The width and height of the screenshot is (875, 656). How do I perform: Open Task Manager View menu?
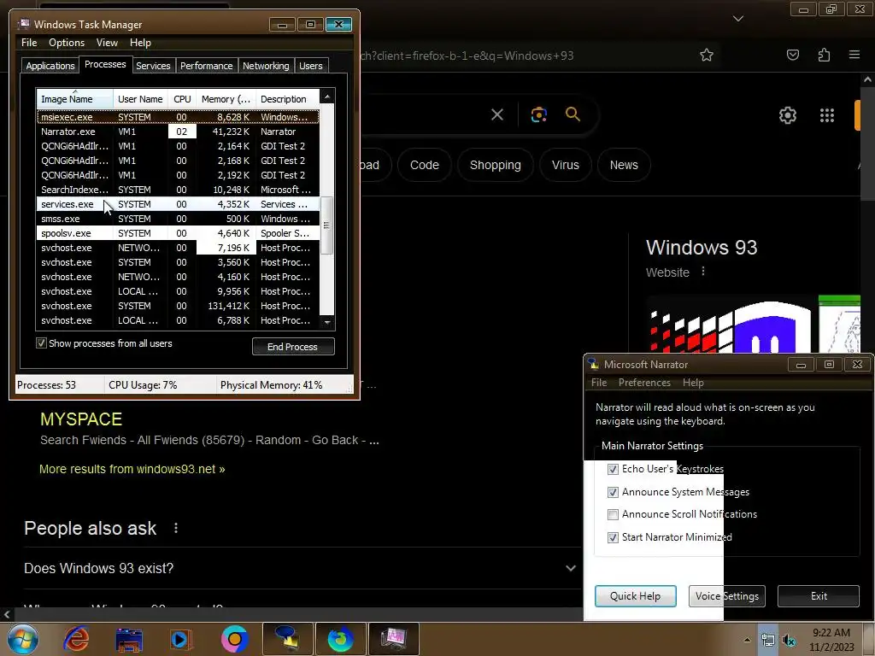click(x=107, y=43)
